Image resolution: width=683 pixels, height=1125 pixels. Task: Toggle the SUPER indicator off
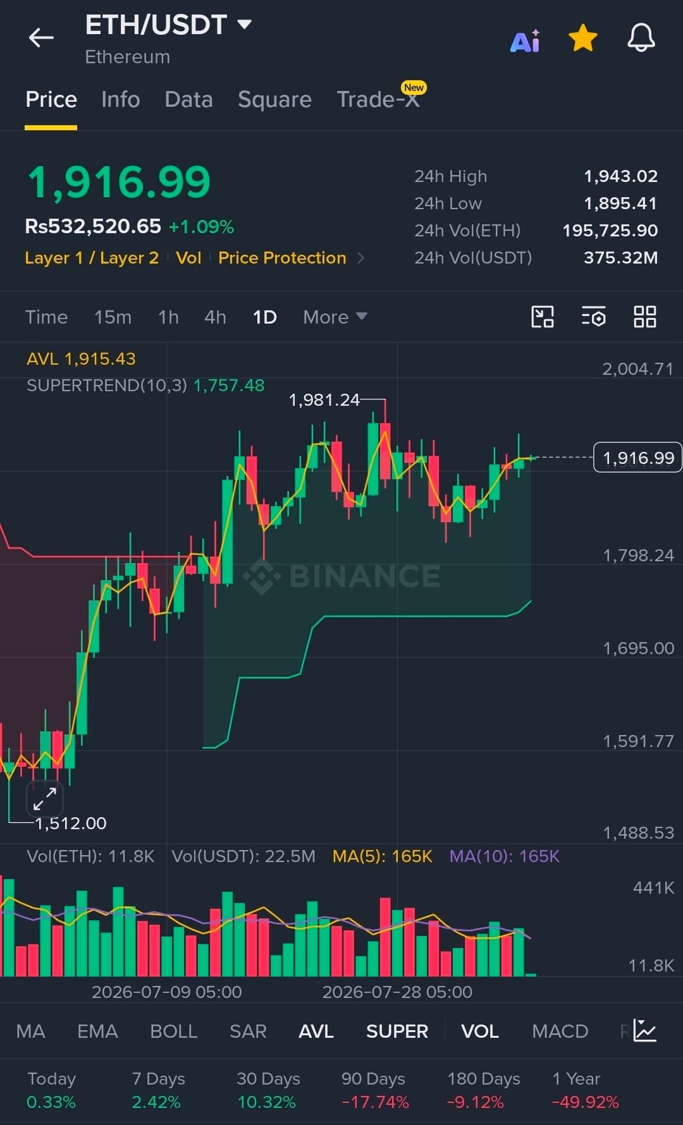[397, 1031]
